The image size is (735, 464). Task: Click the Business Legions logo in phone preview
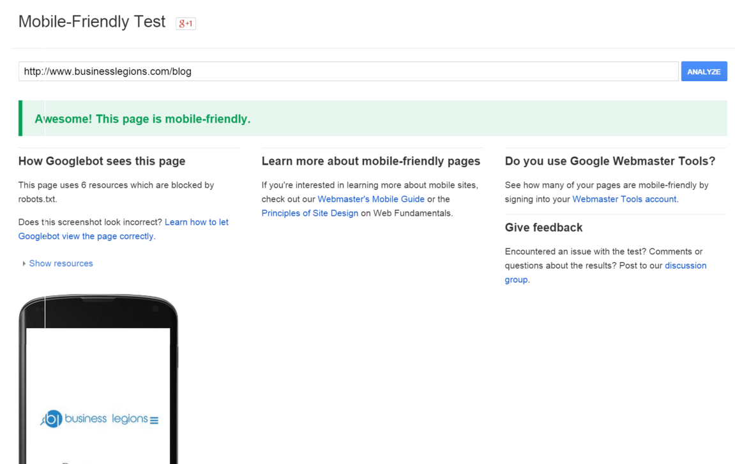[x=95, y=419]
